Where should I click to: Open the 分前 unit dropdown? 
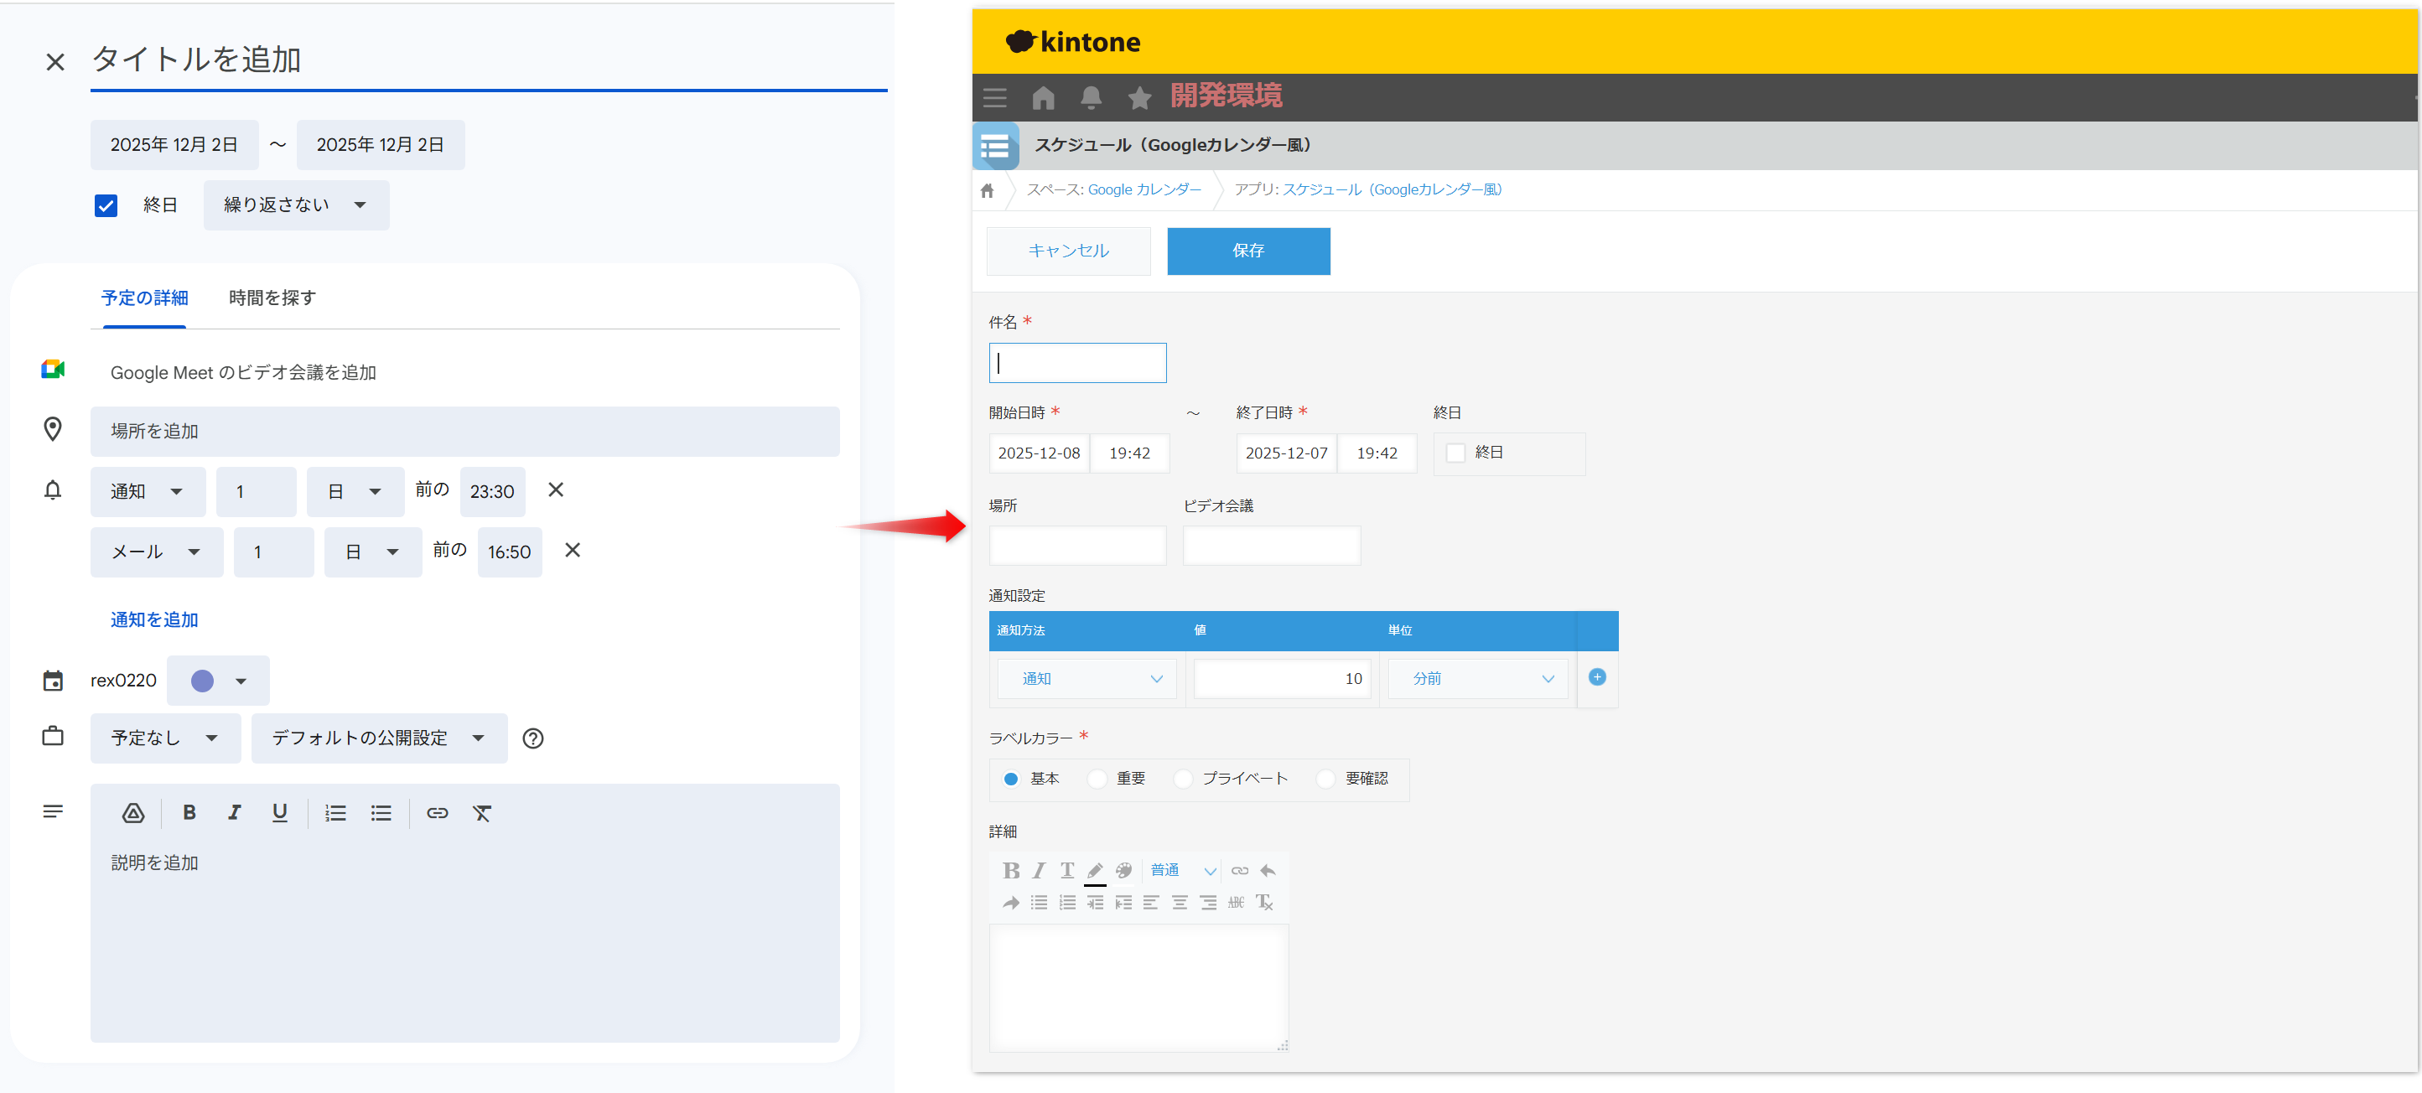(1477, 679)
